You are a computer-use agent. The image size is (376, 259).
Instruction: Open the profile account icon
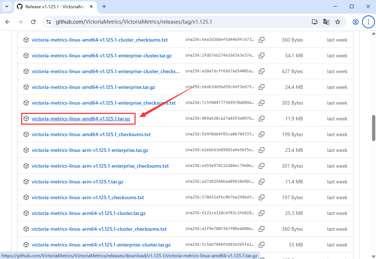[x=355, y=22]
